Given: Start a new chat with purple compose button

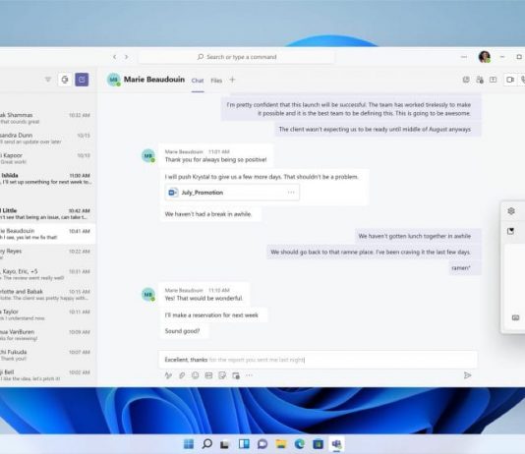Looking at the screenshot, I should [x=82, y=80].
